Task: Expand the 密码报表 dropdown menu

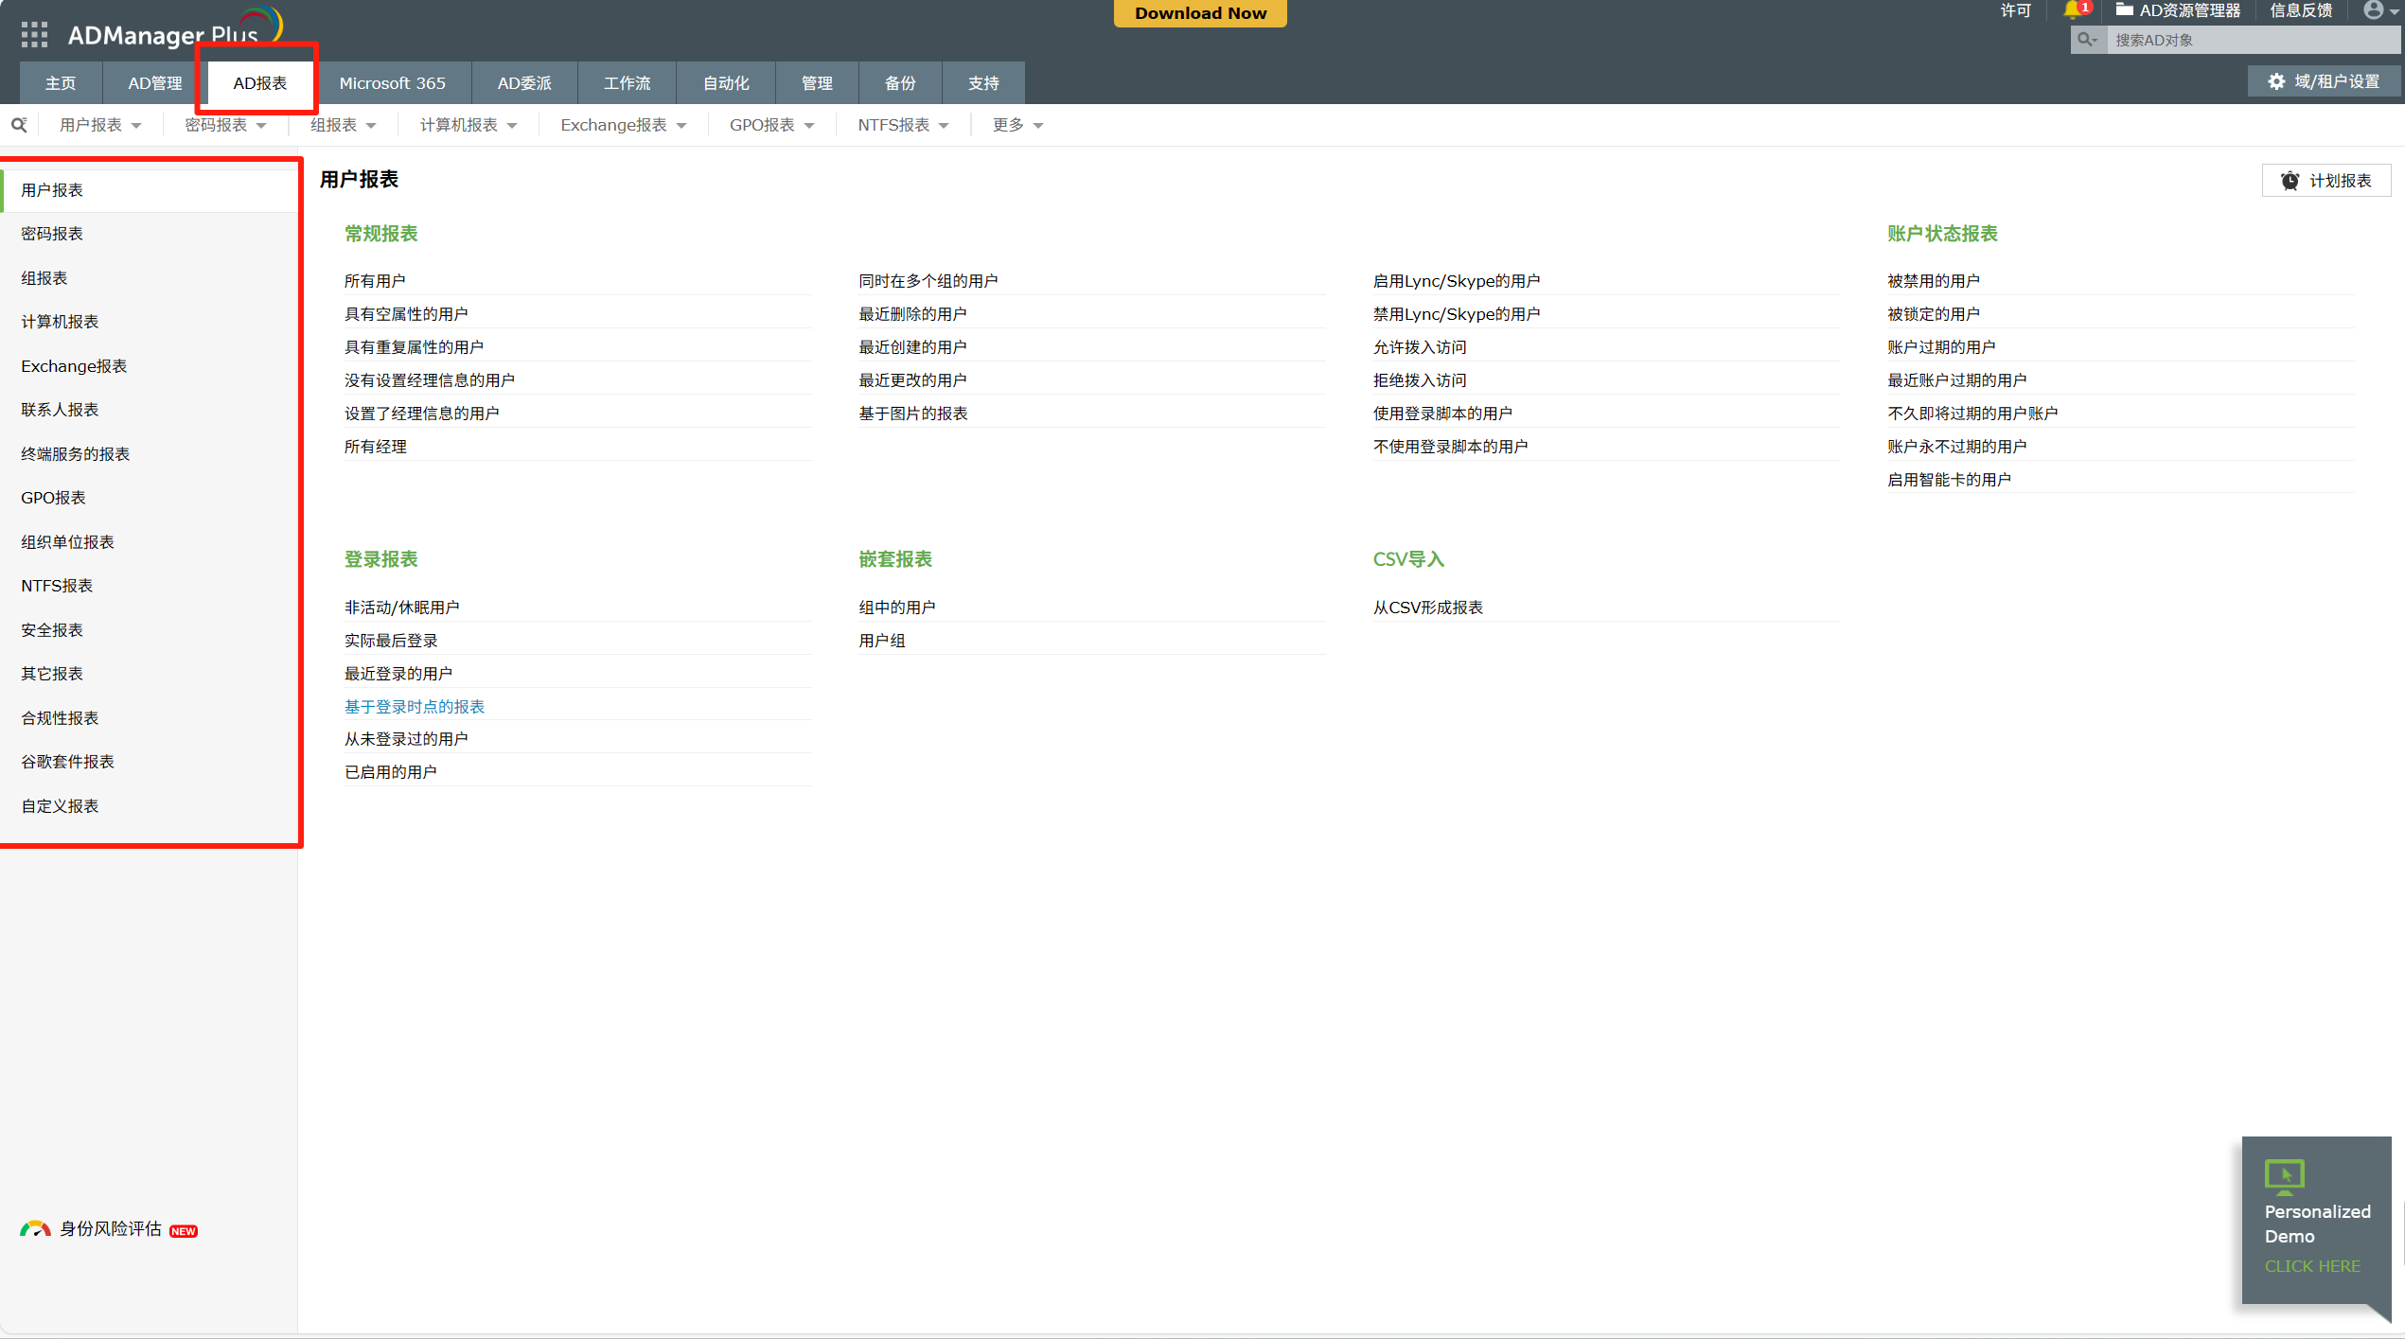Action: pyautogui.click(x=225, y=125)
